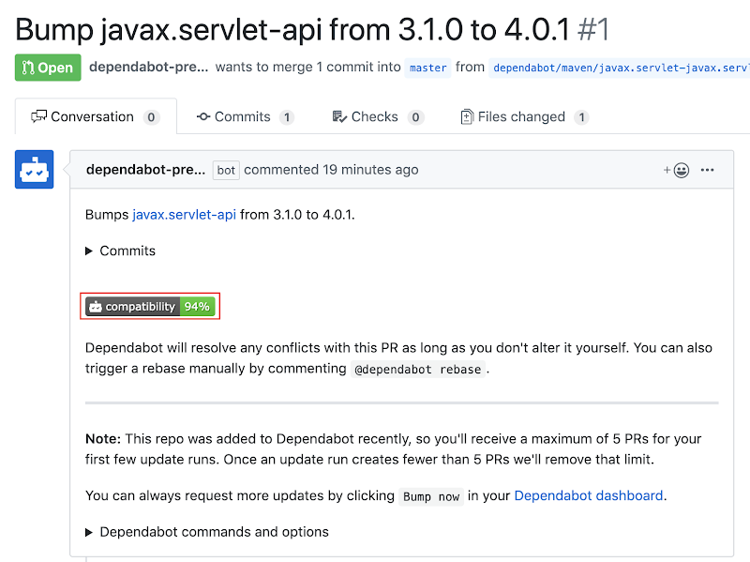Click the Files changed count badge 1
This screenshot has height=562, width=750.
pos(581,117)
